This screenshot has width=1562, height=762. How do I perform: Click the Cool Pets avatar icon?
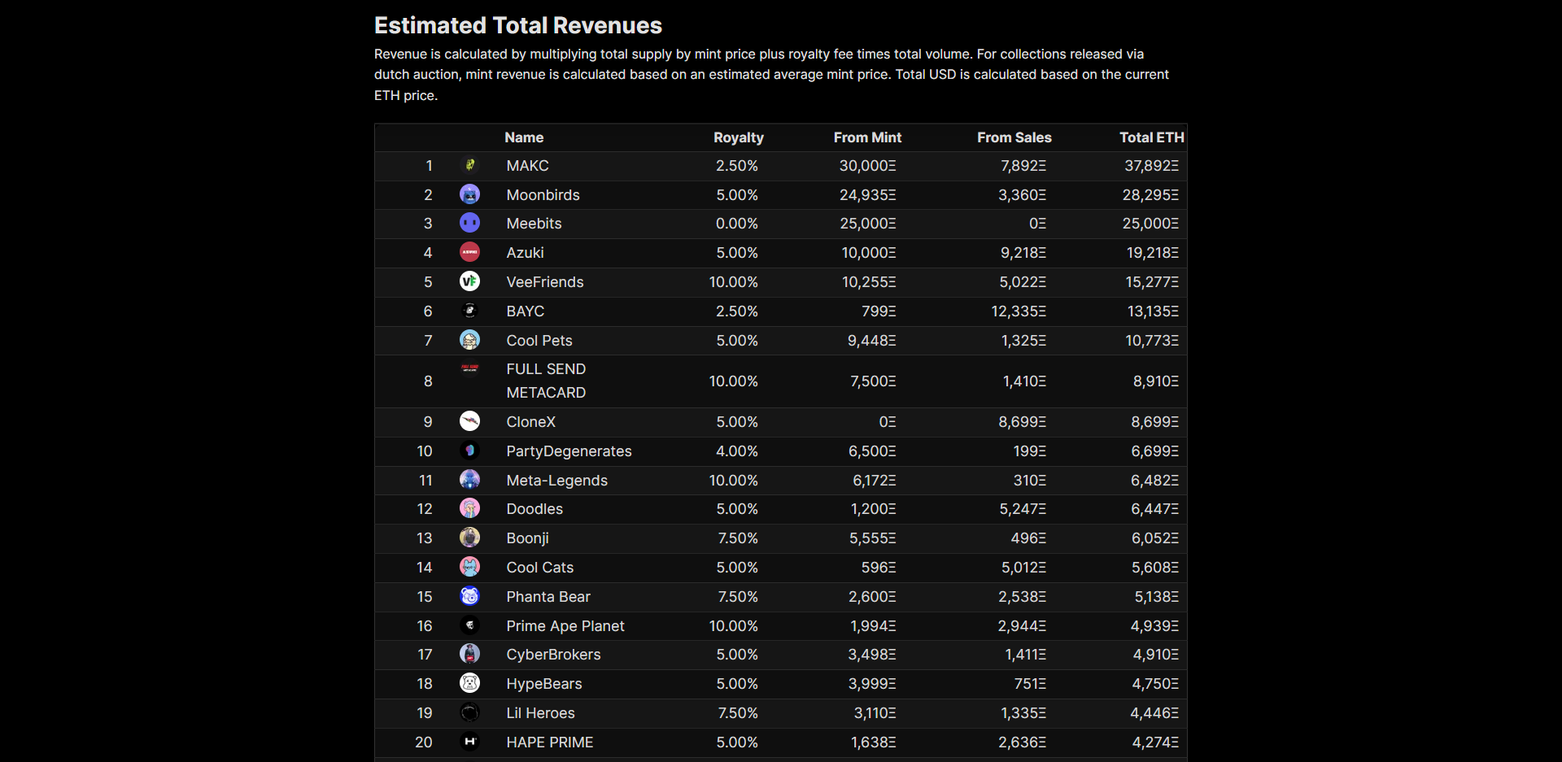pos(469,340)
